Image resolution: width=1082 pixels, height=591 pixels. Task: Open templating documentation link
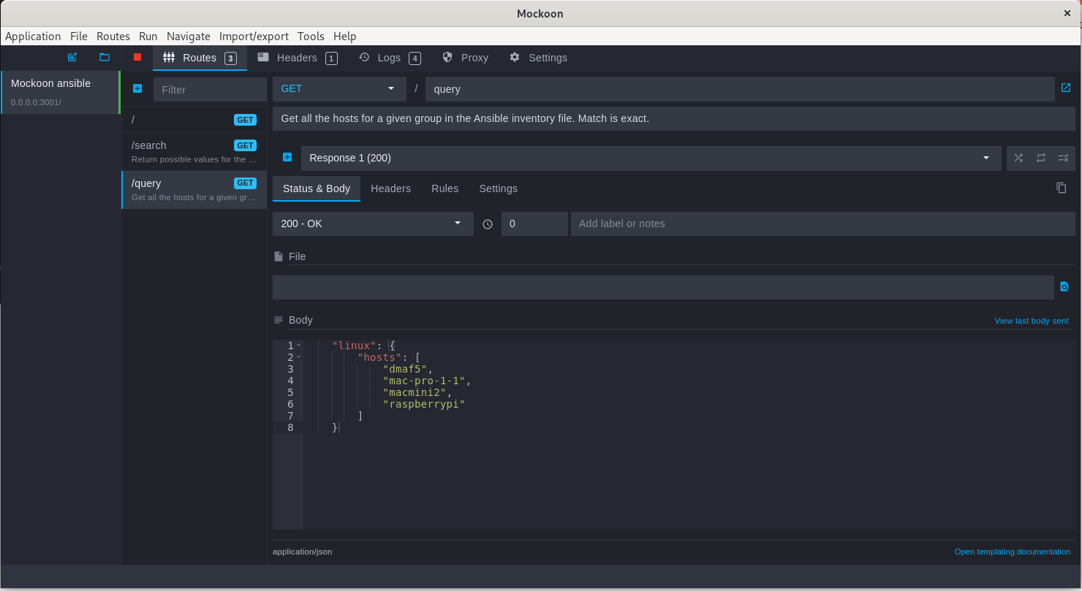[1012, 552]
